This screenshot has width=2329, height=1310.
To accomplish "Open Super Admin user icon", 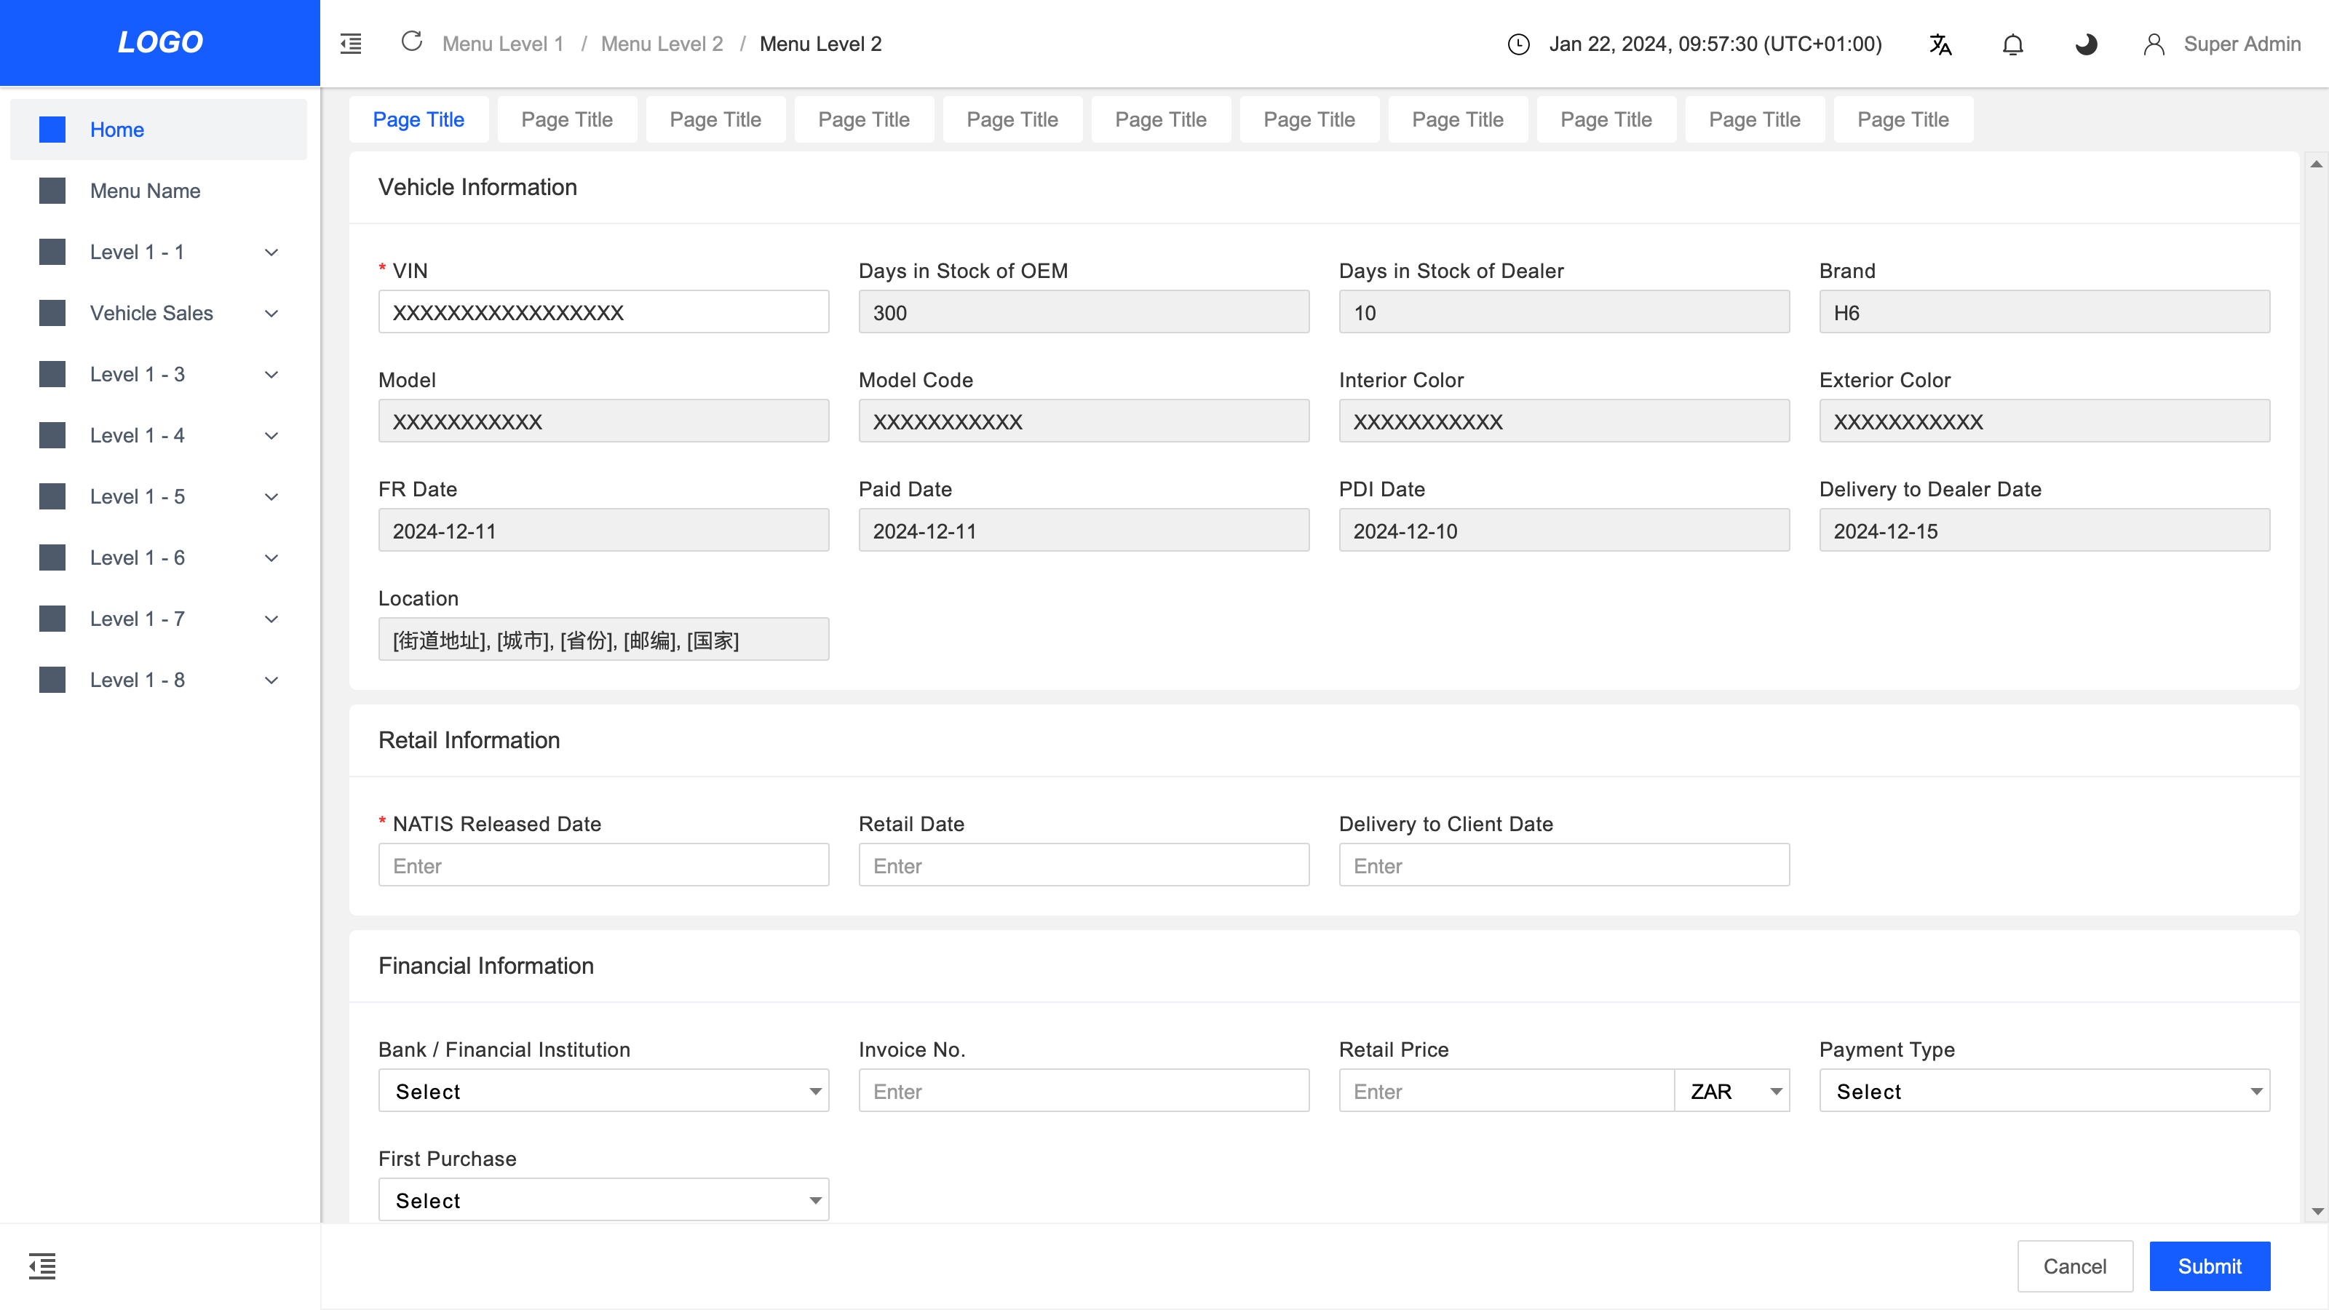I will (2154, 44).
